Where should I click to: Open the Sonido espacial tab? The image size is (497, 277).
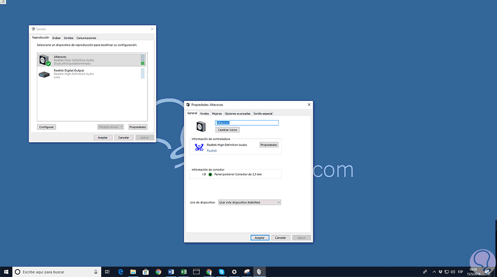(263, 113)
